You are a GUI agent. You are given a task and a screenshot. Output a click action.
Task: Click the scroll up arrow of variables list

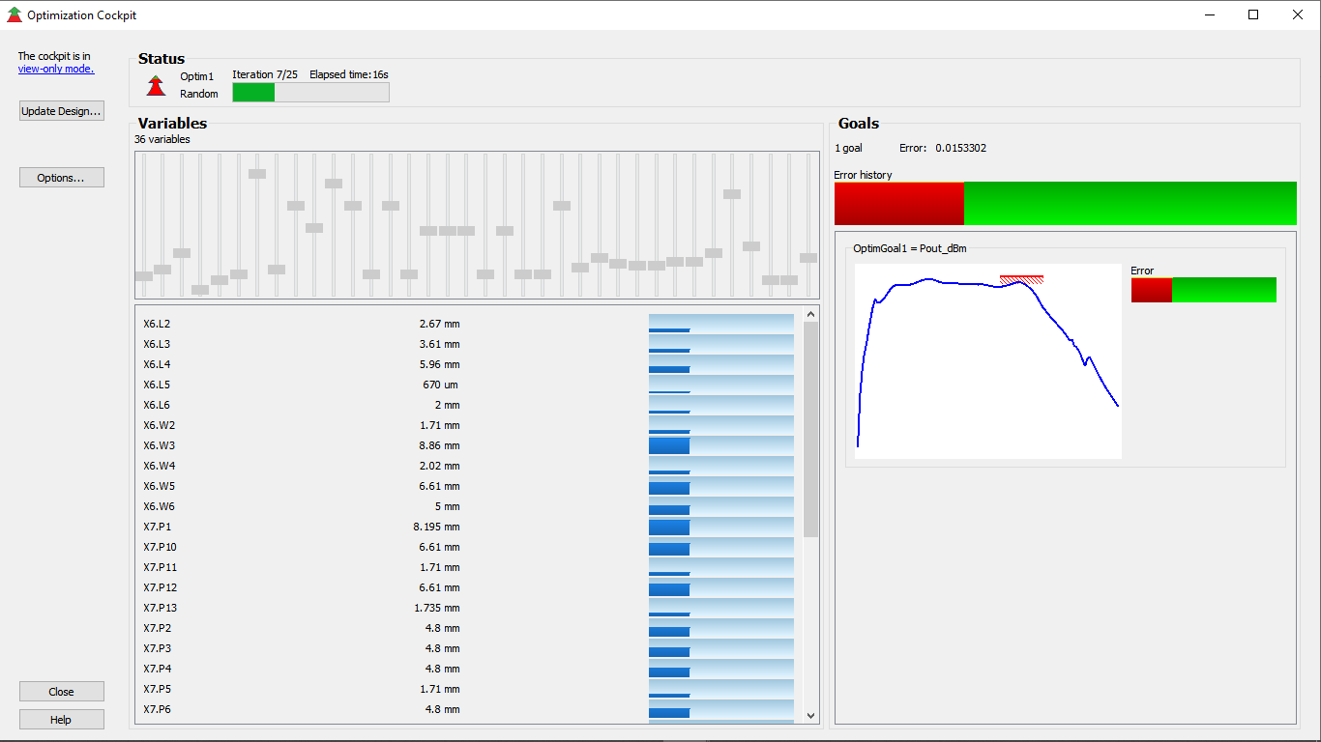pyautogui.click(x=810, y=313)
